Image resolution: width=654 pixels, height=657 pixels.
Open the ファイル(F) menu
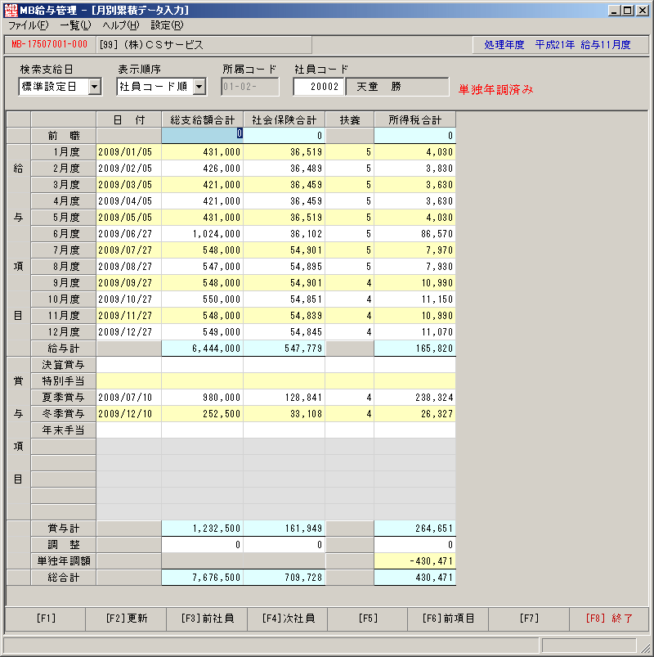[29, 25]
